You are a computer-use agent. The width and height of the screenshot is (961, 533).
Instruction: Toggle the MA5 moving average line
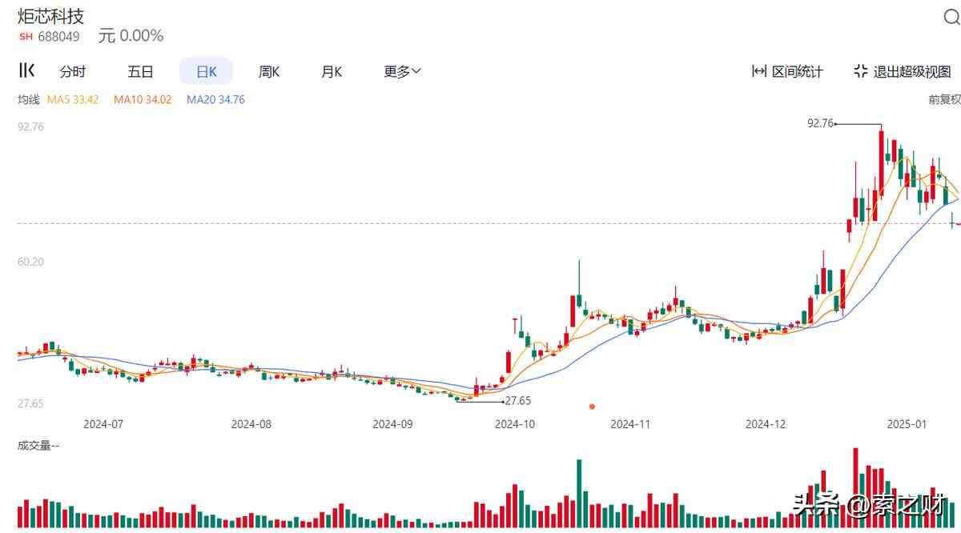pos(73,99)
